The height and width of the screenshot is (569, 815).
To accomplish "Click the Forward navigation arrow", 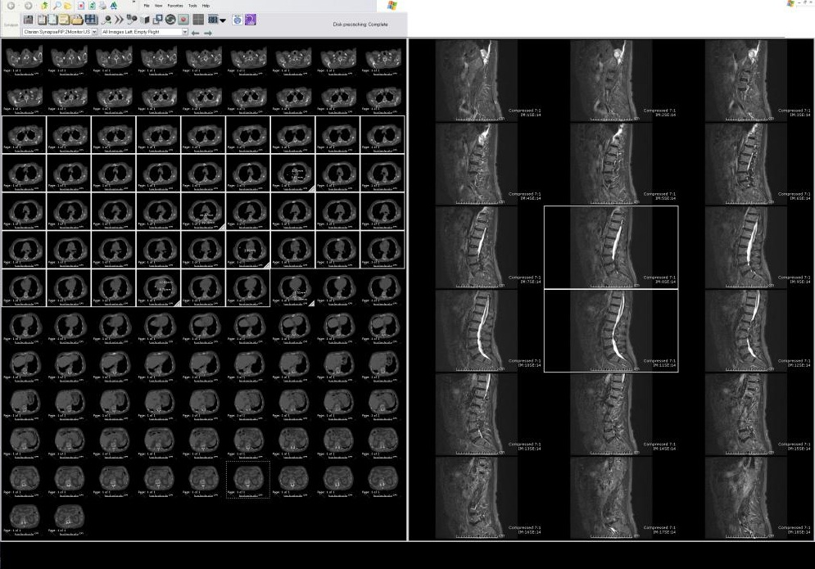I will pos(28,6).
